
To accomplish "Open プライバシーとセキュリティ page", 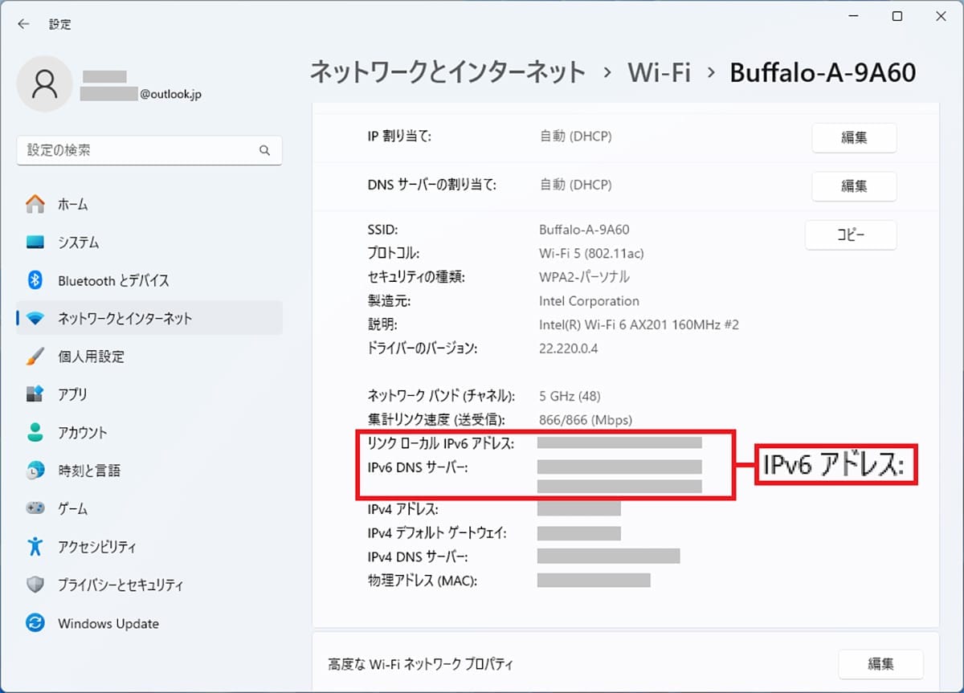I will 149,585.
